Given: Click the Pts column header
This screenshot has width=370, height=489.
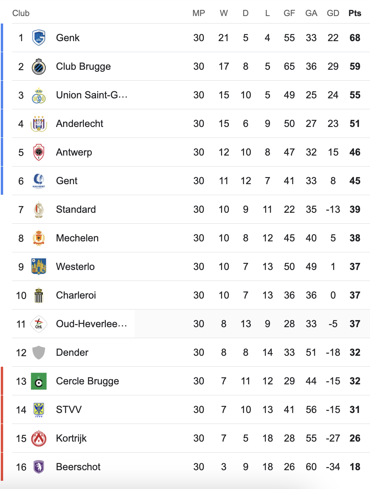Looking at the screenshot, I should pyautogui.click(x=355, y=13).
